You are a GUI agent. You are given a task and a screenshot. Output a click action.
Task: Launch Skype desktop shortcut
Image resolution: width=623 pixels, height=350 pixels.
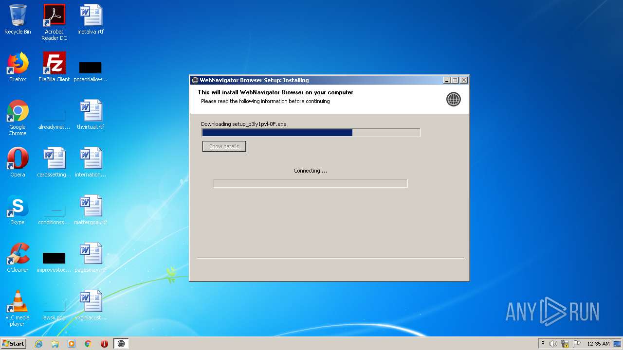coord(18,210)
